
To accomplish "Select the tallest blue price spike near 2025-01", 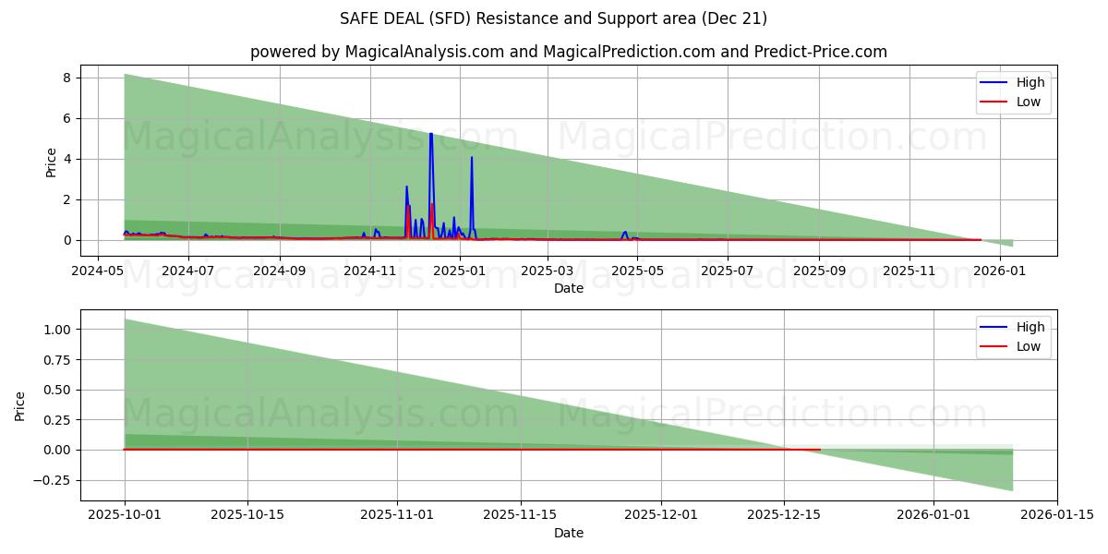I will click(429, 138).
